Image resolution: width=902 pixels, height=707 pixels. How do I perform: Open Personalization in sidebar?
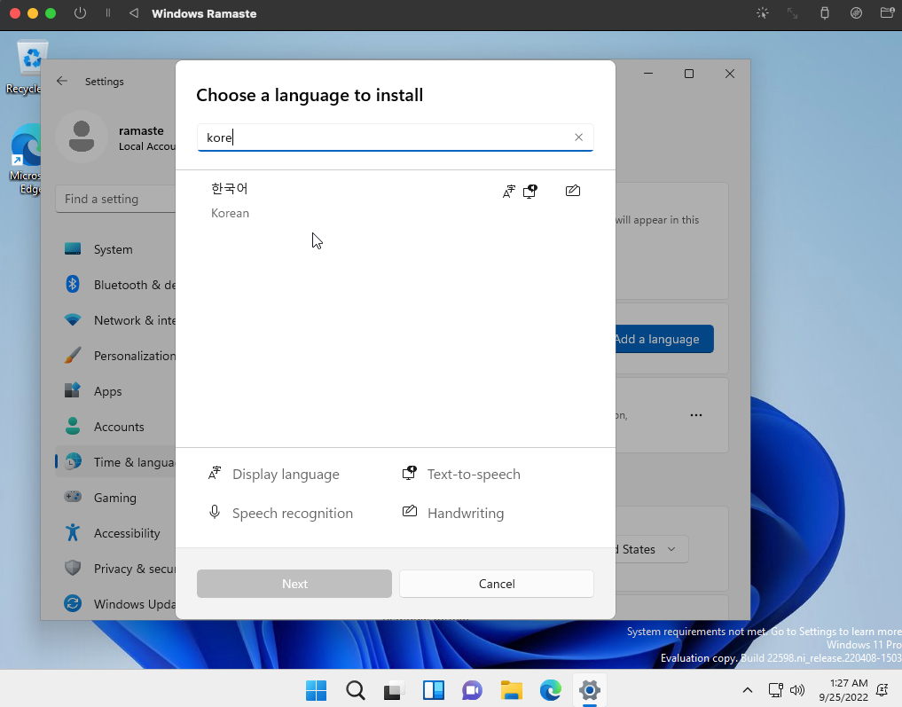tap(115, 356)
